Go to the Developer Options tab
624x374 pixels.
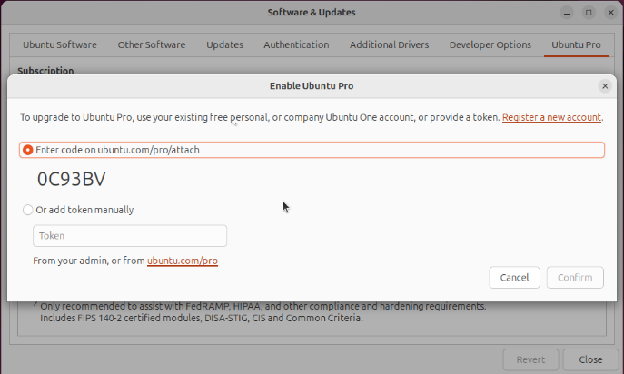tap(490, 45)
